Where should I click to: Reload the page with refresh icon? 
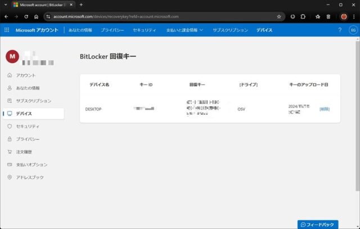[x=26, y=16]
